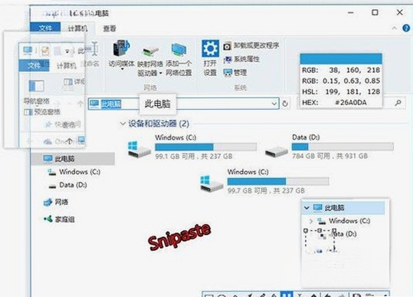The width and height of the screenshot is (413, 297).
Task: Open quick access toolbar dropdown in floating snip
Action: tap(67, 51)
